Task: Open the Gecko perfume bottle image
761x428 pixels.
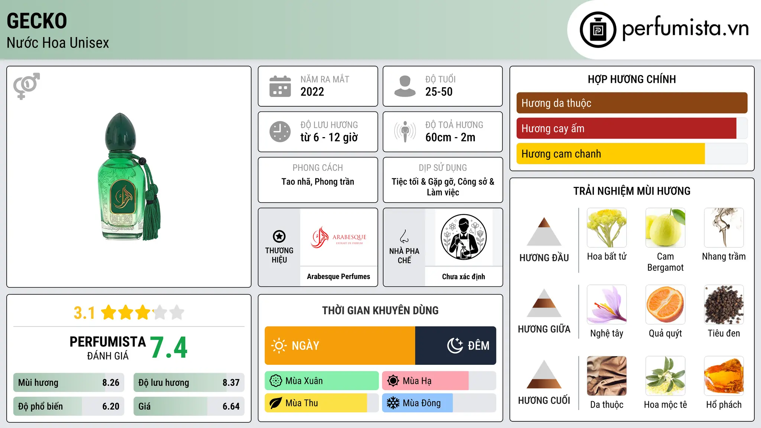Action: coord(129,176)
